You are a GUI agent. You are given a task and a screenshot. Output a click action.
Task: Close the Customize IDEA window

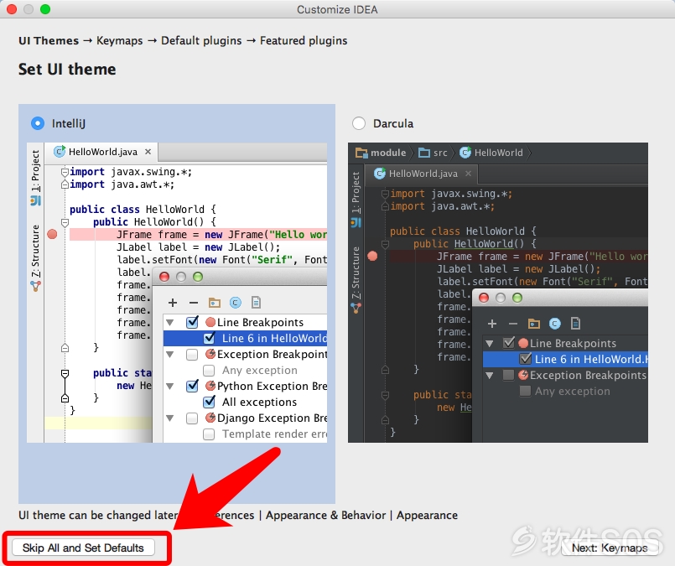12,9
